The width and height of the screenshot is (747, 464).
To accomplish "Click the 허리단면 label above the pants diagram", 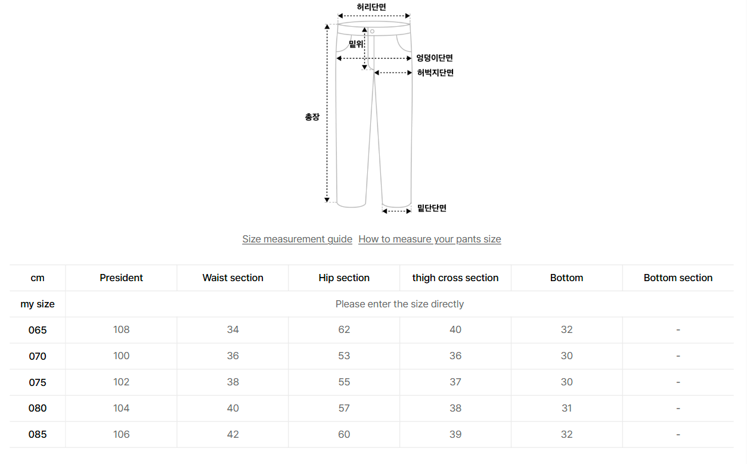I will click(x=371, y=7).
